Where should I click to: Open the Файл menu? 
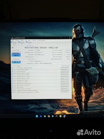tap(13, 40)
